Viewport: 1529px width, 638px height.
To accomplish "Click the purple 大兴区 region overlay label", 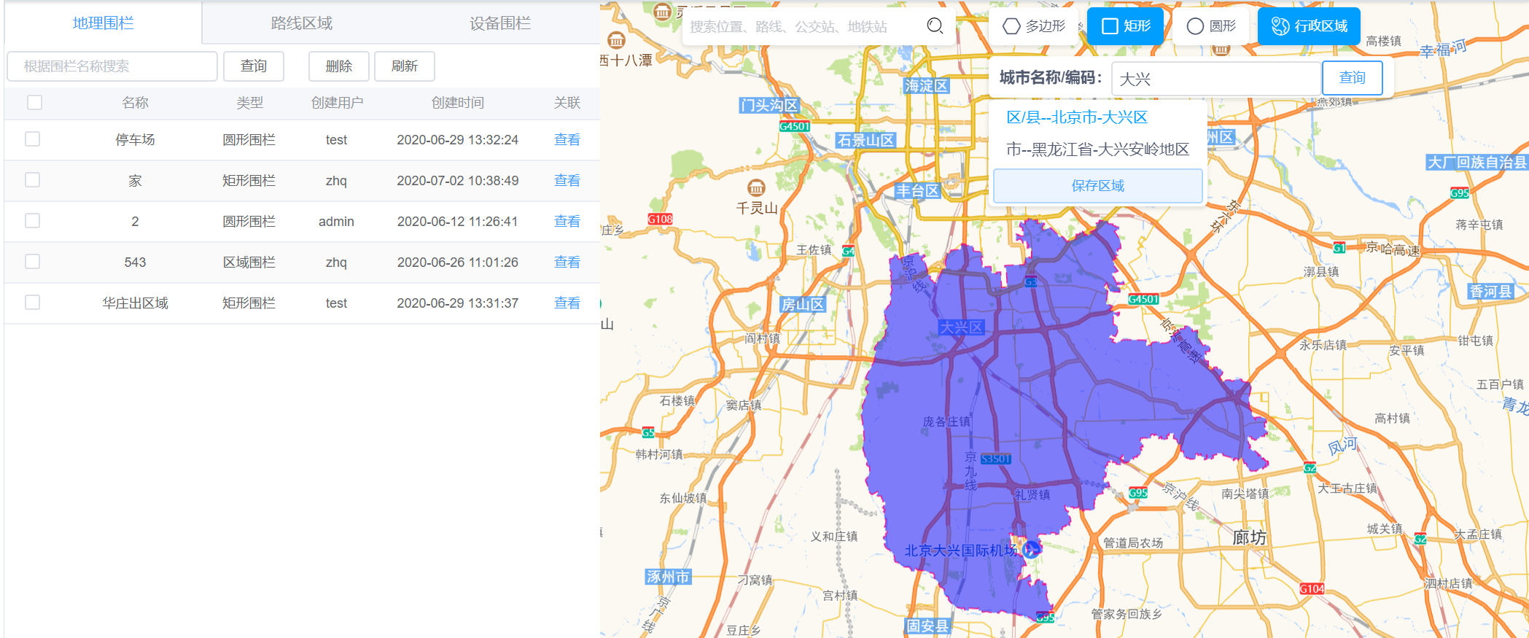I will coord(961,327).
